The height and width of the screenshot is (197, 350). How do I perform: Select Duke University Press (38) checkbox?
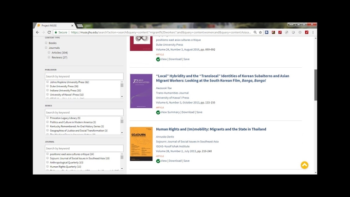click(47, 86)
